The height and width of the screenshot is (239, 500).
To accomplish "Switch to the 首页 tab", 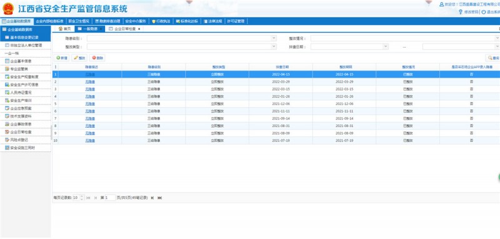I will (65, 29).
